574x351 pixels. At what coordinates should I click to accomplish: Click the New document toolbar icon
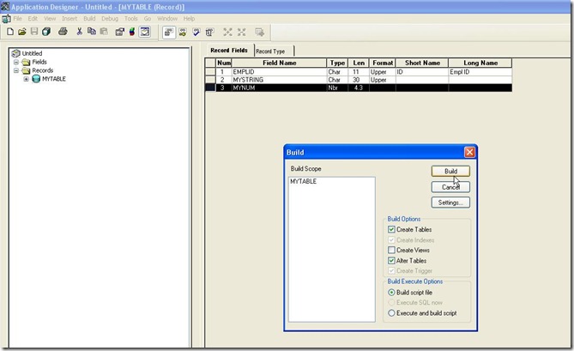tap(9, 32)
